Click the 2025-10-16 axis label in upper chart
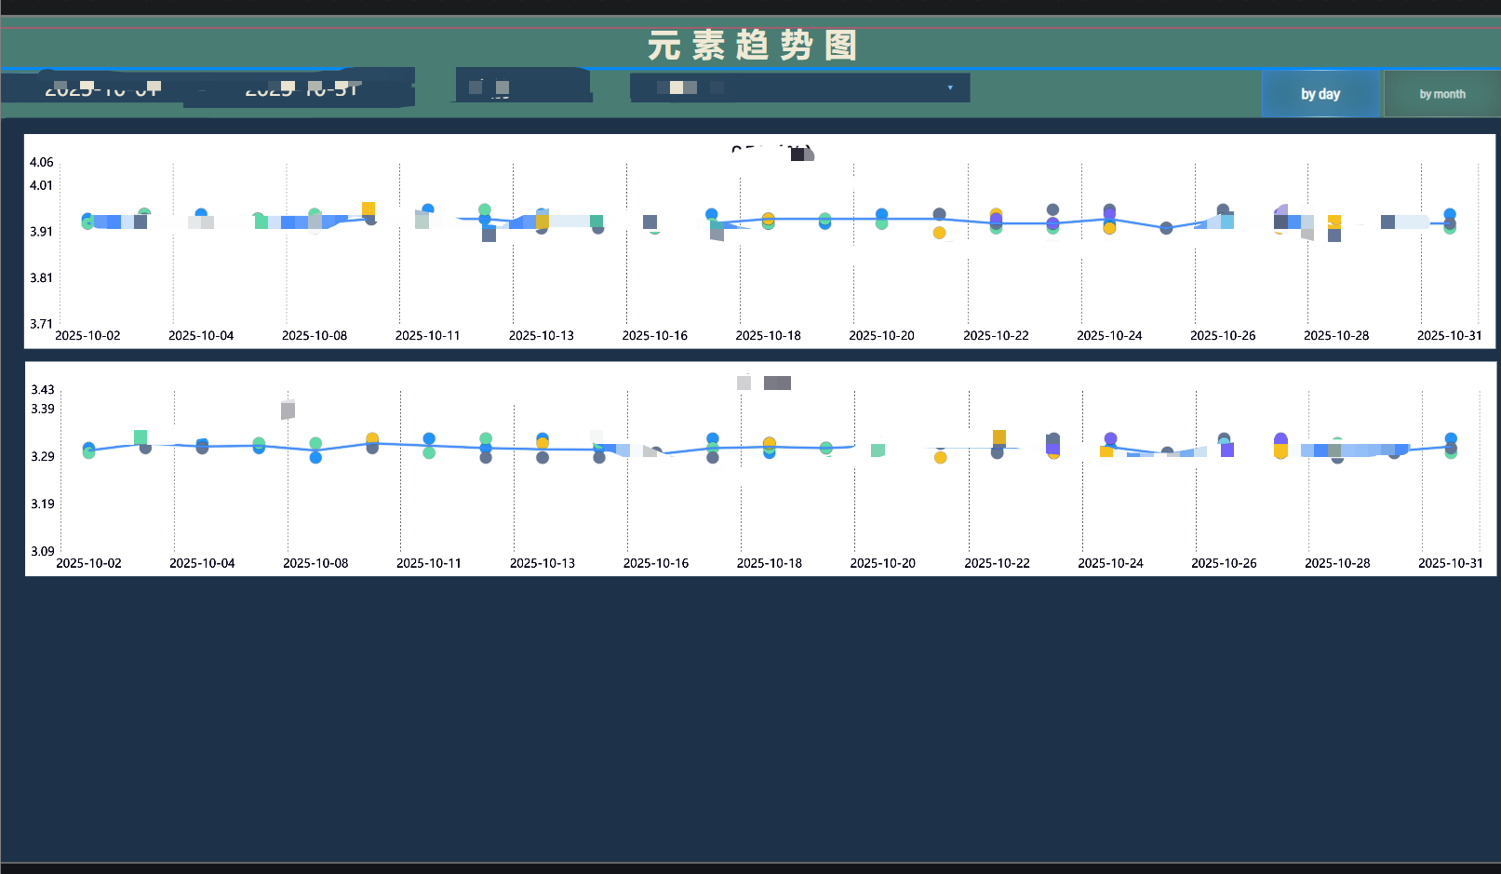This screenshot has width=1501, height=874. 654,335
